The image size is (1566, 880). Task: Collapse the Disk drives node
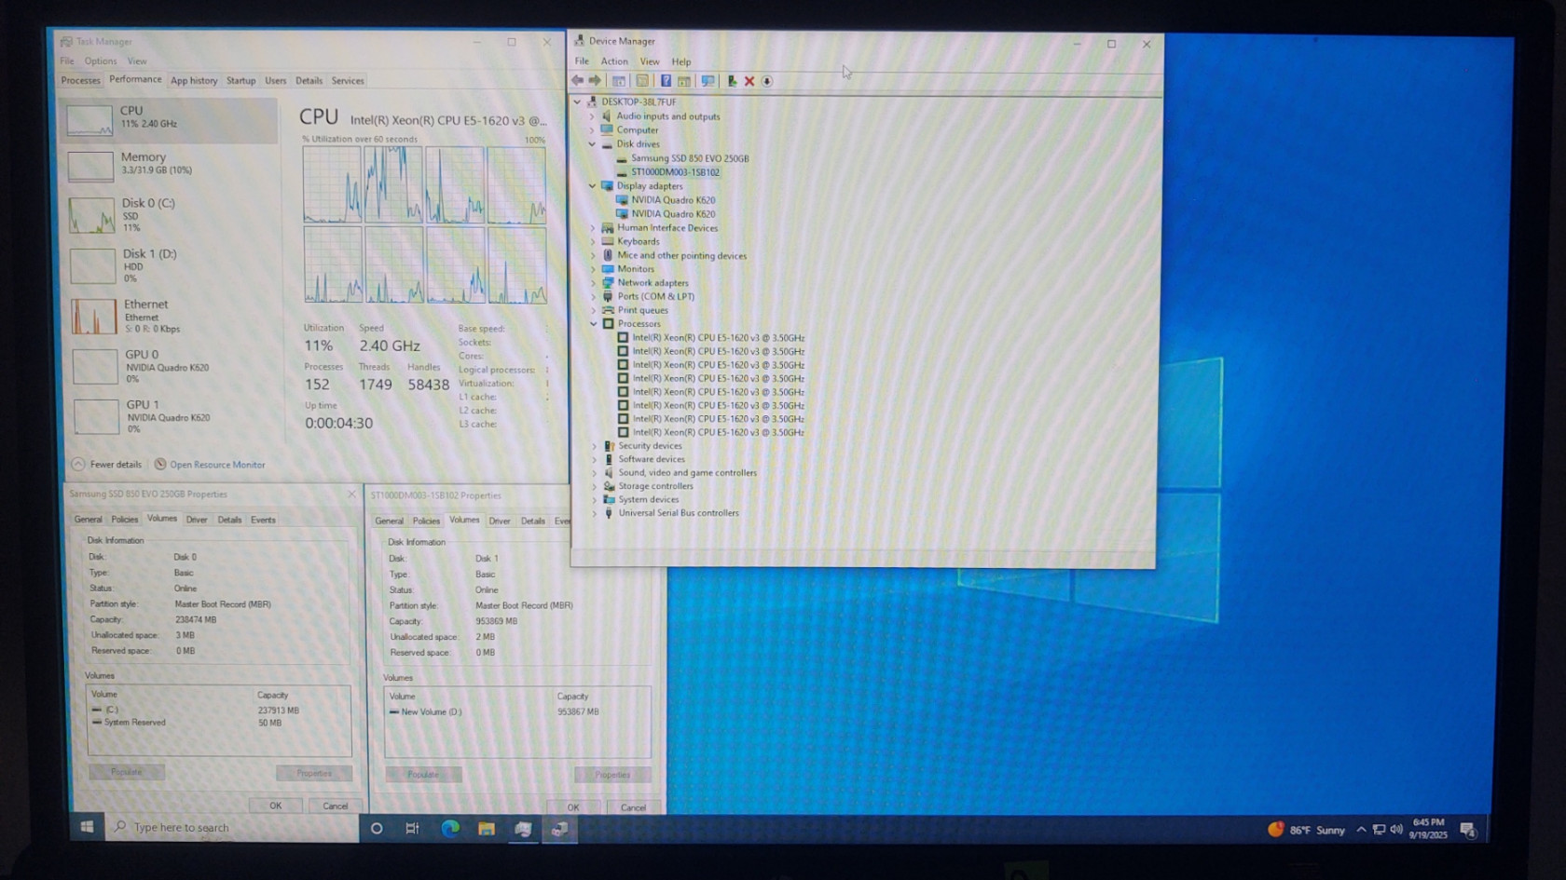tap(592, 144)
